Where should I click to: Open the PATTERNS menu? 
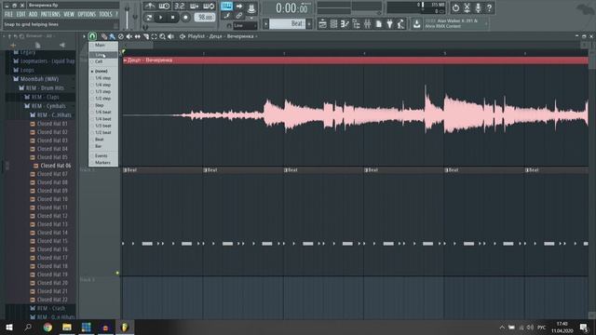coord(50,14)
